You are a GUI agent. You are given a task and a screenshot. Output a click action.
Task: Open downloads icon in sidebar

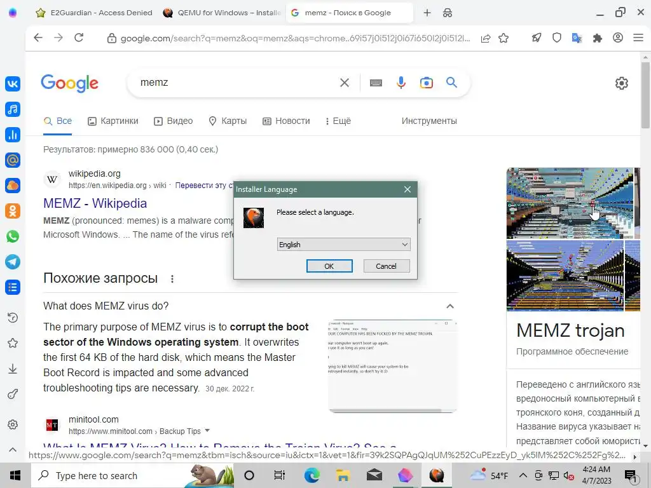pyautogui.click(x=13, y=369)
